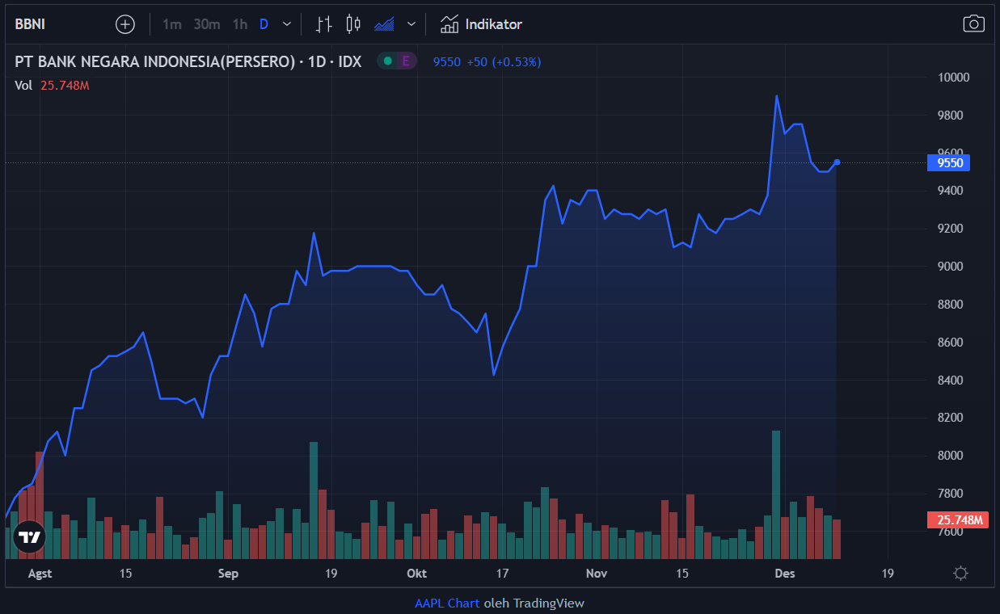Click the Des date axis label
The width and height of the screenshot is (1000, 614).
point(785,574)
